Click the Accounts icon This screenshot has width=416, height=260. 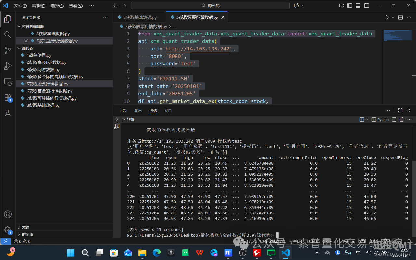(x=7, y=214)
